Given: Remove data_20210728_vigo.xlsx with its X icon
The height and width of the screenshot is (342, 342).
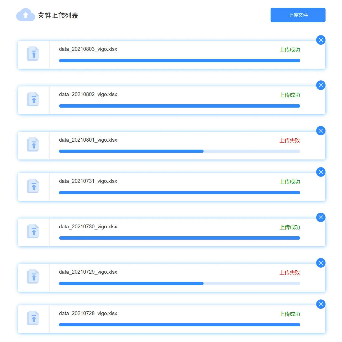Looking at the screenshot, I should [x=321, y=304].
